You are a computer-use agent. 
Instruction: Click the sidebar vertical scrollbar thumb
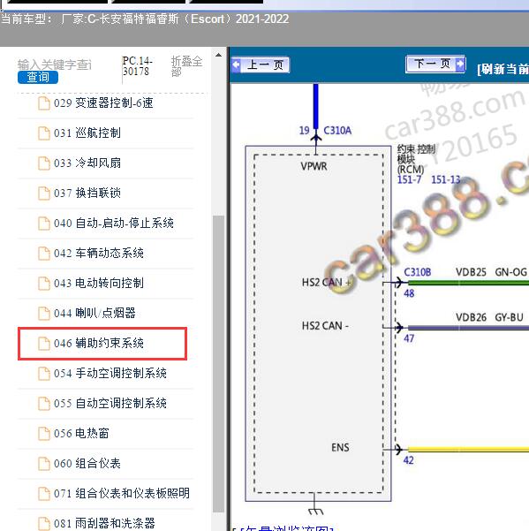219,364
